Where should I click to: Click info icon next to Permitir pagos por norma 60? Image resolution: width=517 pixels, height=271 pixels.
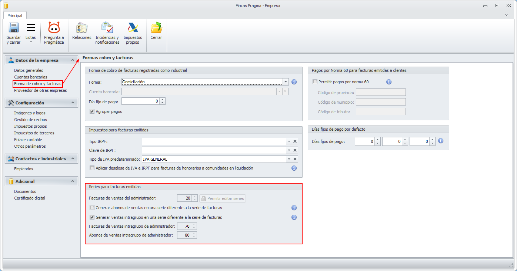click(x=389, y=82)
